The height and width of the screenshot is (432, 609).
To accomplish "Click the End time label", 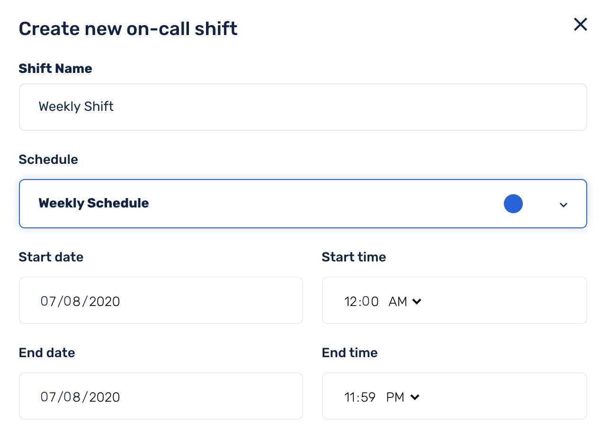I will pyautogui.click(x=349, y=353).
